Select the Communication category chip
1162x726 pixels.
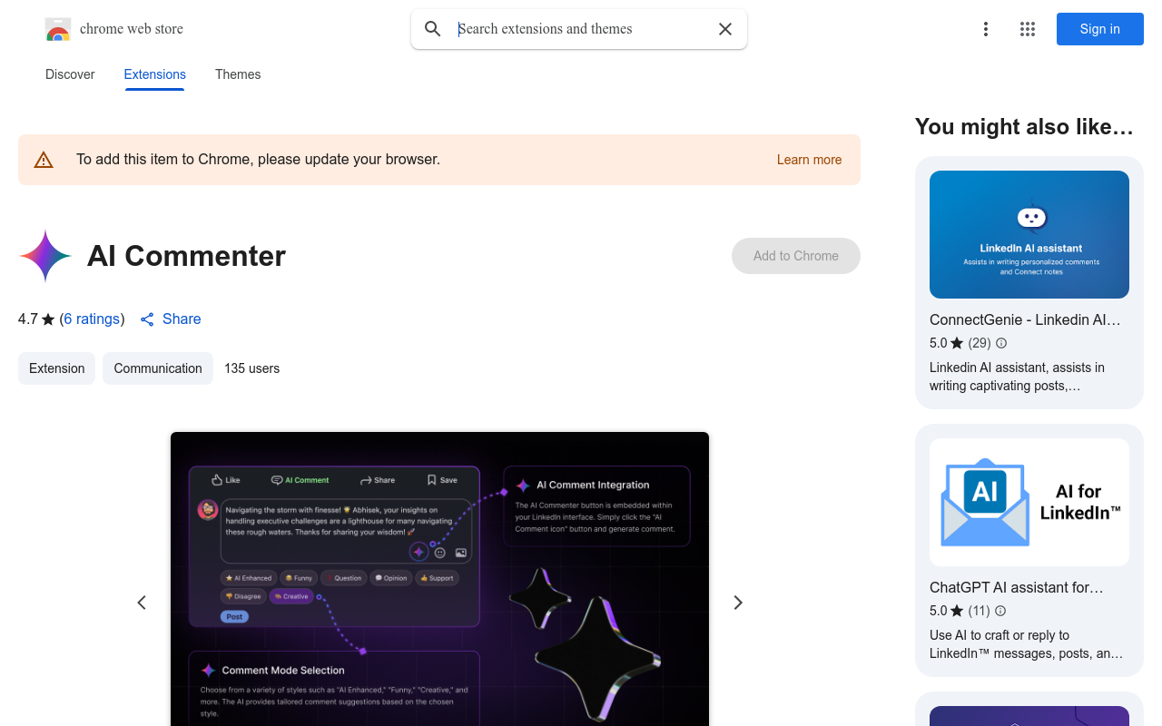[x=158, y=368]
